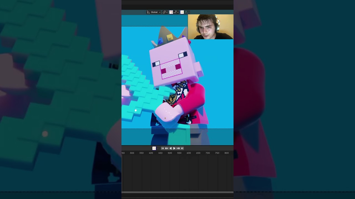Play the animation in reverse
355x199 pixels.
tap(170, 148)
